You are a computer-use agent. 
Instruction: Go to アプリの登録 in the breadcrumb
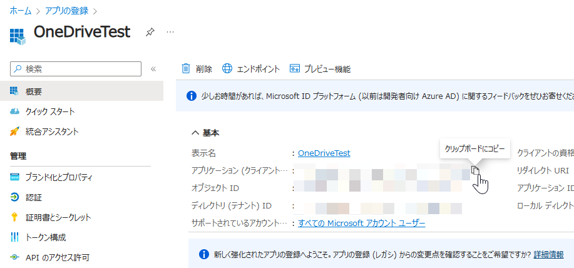tap(66, 11)
